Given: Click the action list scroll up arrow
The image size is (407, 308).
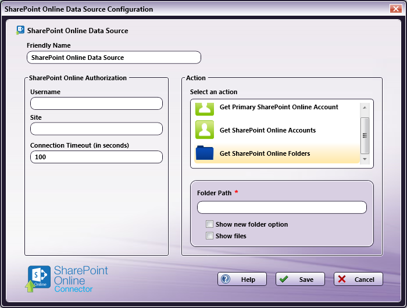Looking at the screenshot, I should click(x=365, y=108).
